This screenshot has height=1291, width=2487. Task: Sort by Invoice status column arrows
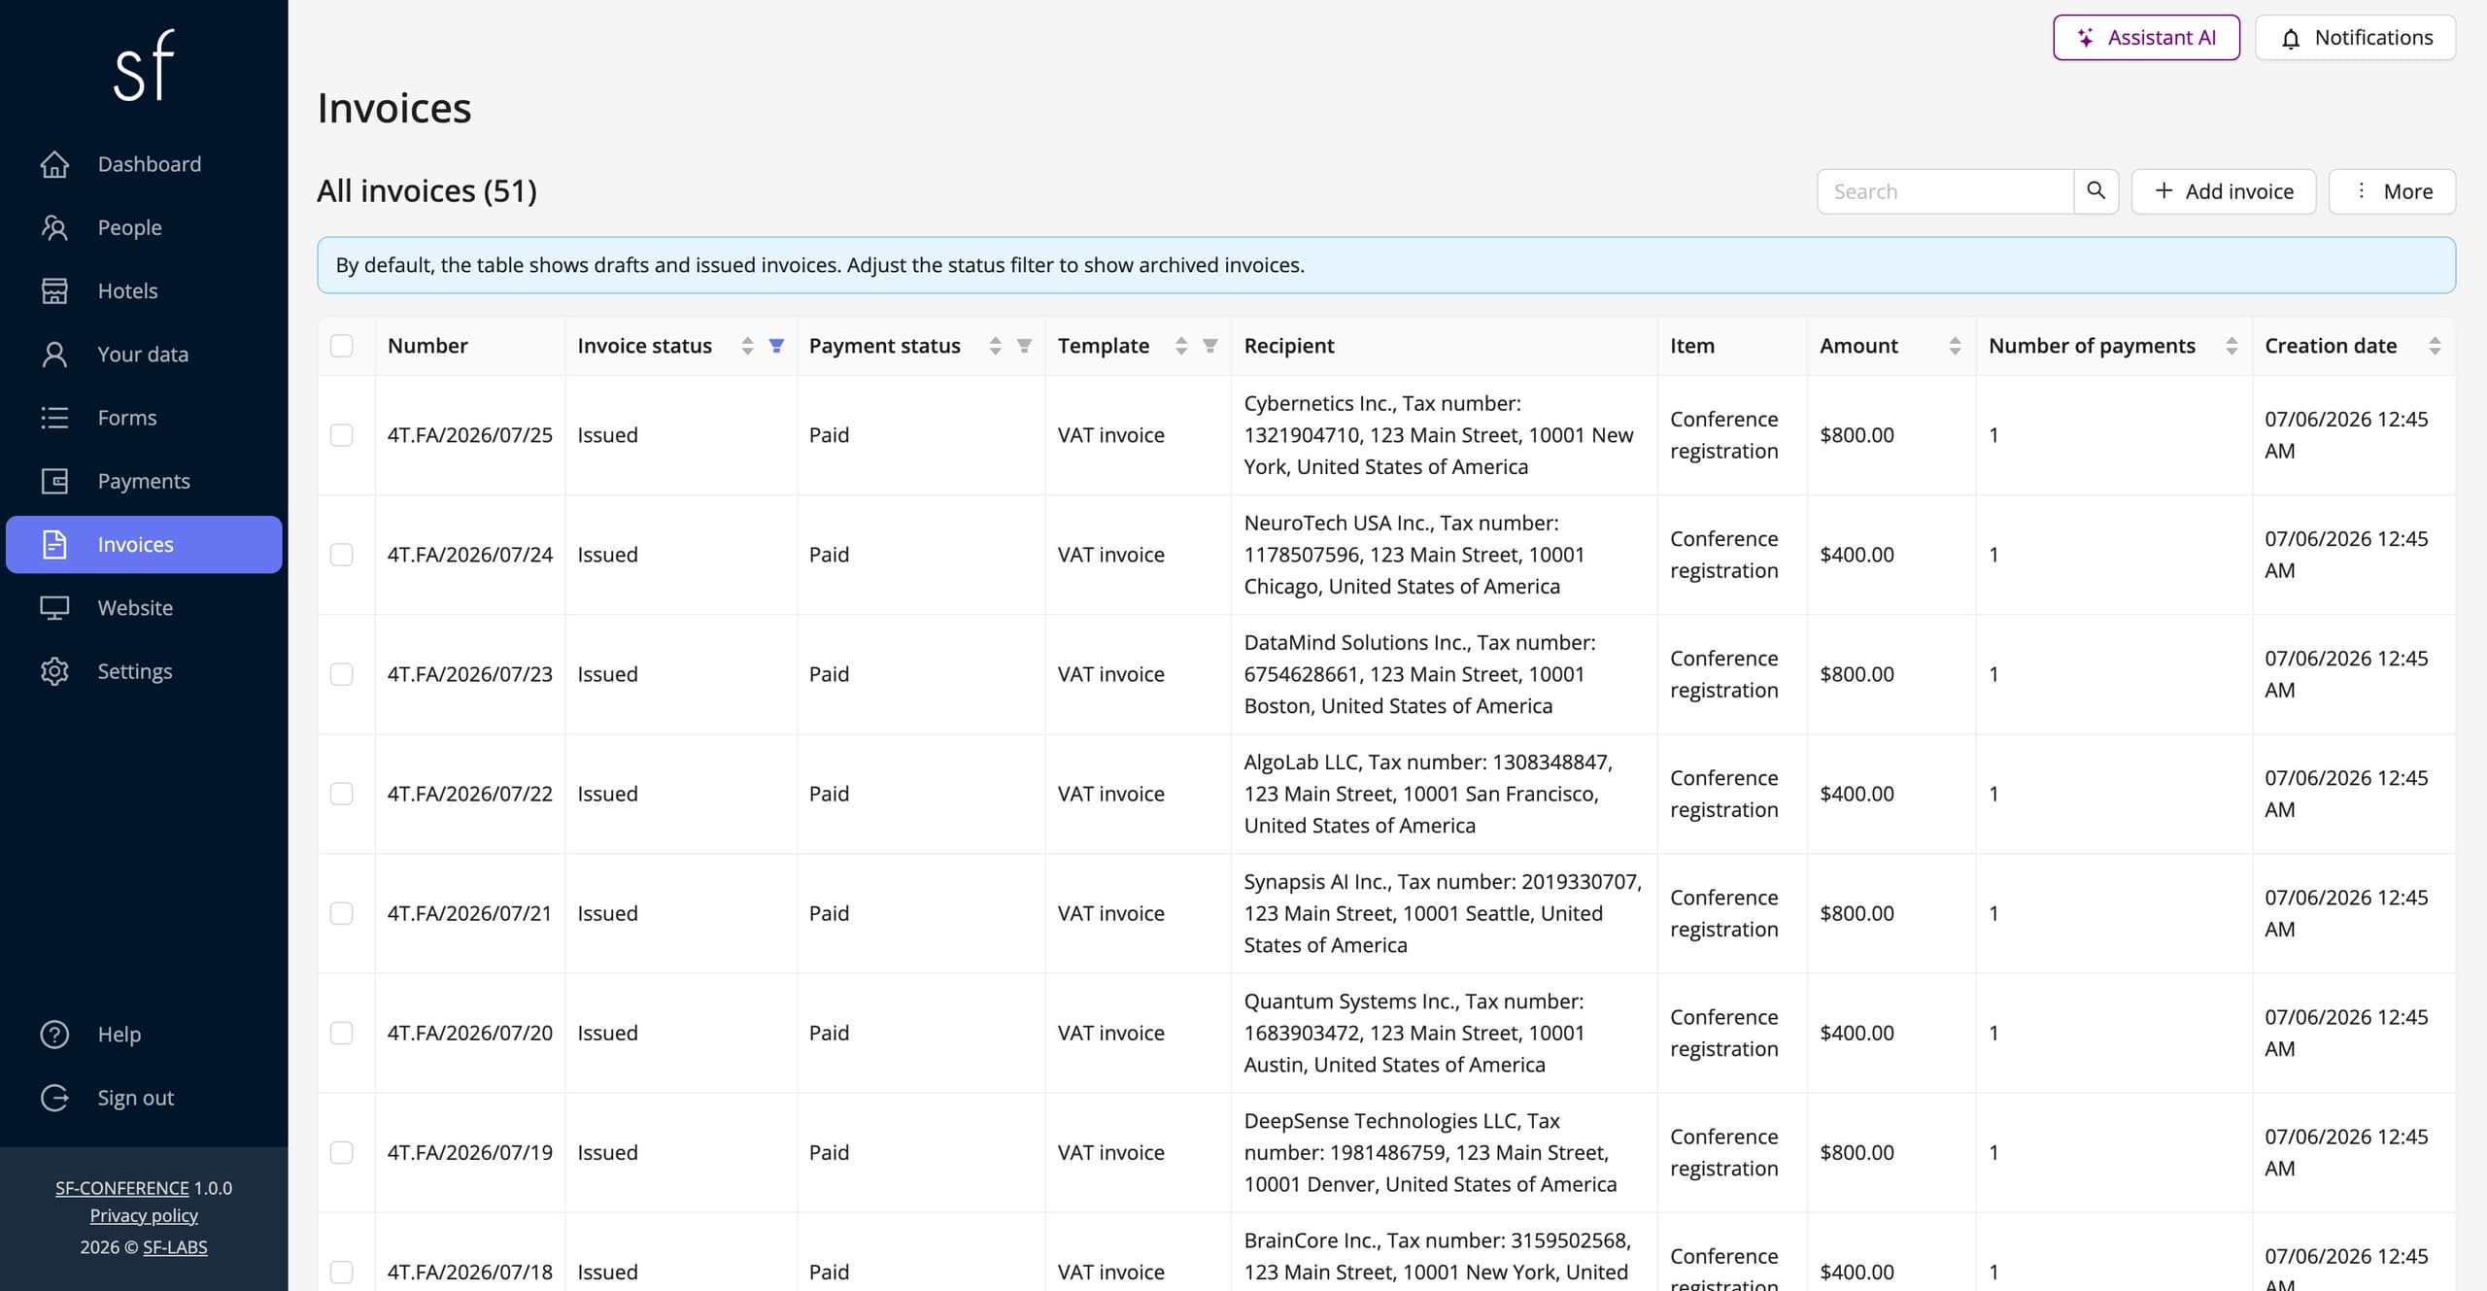[x=747, y=346]
